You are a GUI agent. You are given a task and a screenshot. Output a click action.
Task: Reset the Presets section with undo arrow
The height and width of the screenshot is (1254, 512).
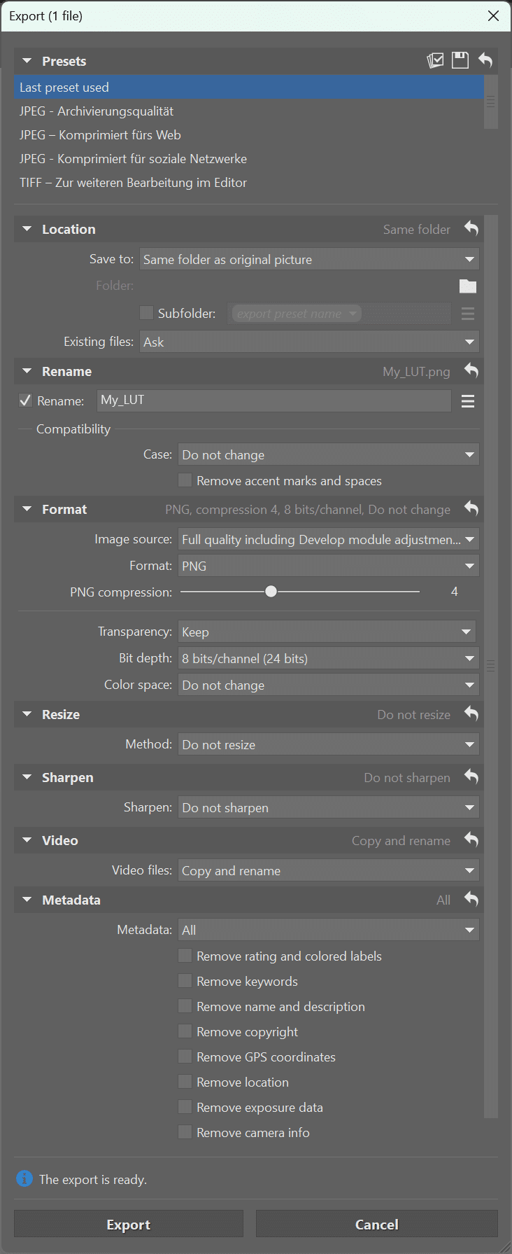pos(485,60)
